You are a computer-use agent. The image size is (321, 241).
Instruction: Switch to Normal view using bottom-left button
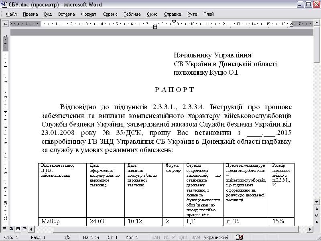tap(5, 229)
